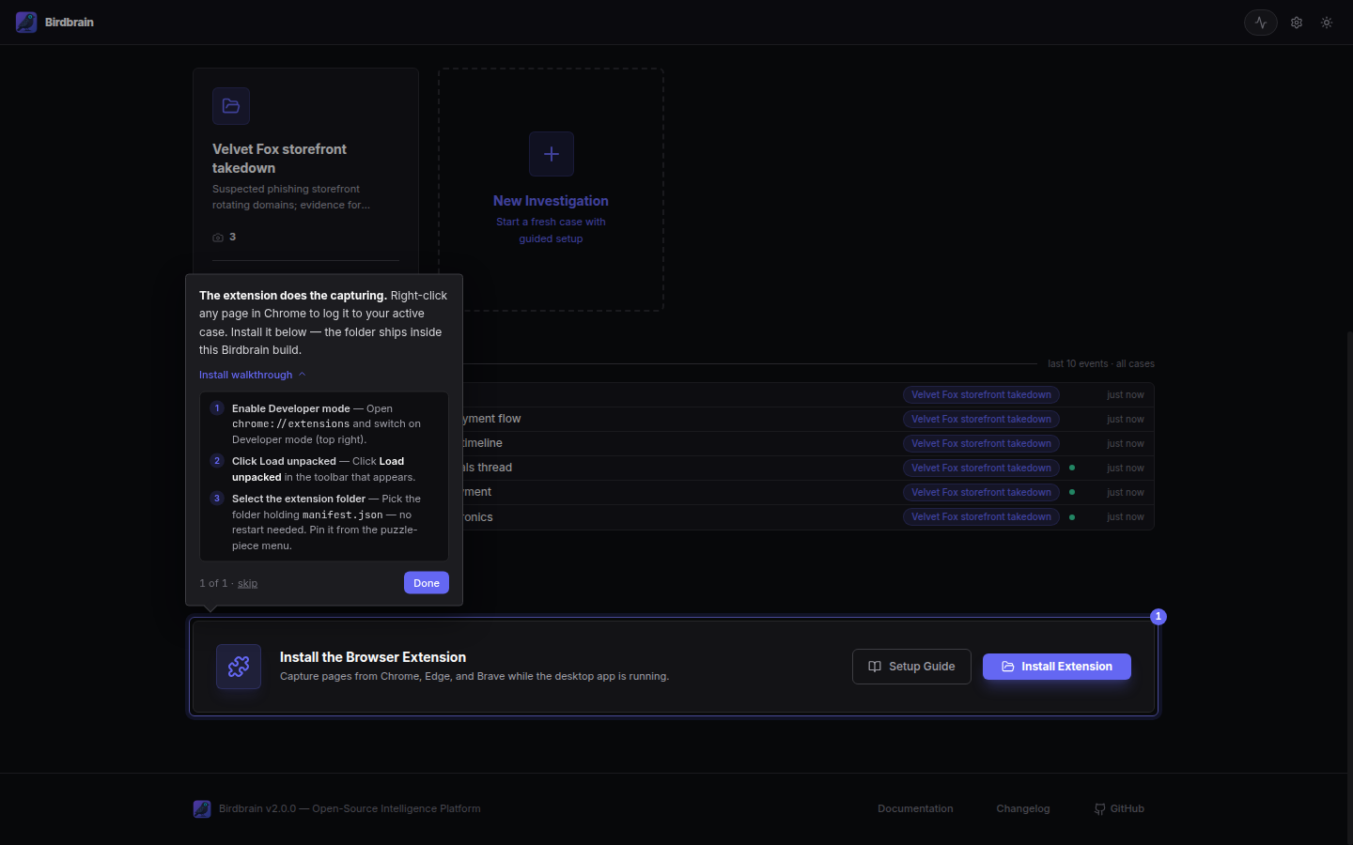This screenshot has width=1353, height=845.
Task: Skip the onboarding tooltip
Action: click(247, 583)
